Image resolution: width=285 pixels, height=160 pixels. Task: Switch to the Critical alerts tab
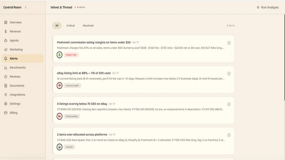(71, 26)
